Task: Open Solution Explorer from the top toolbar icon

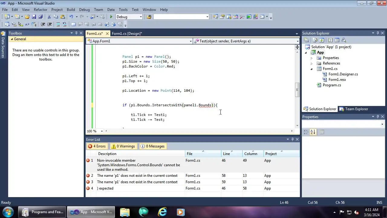Action: 216,17
